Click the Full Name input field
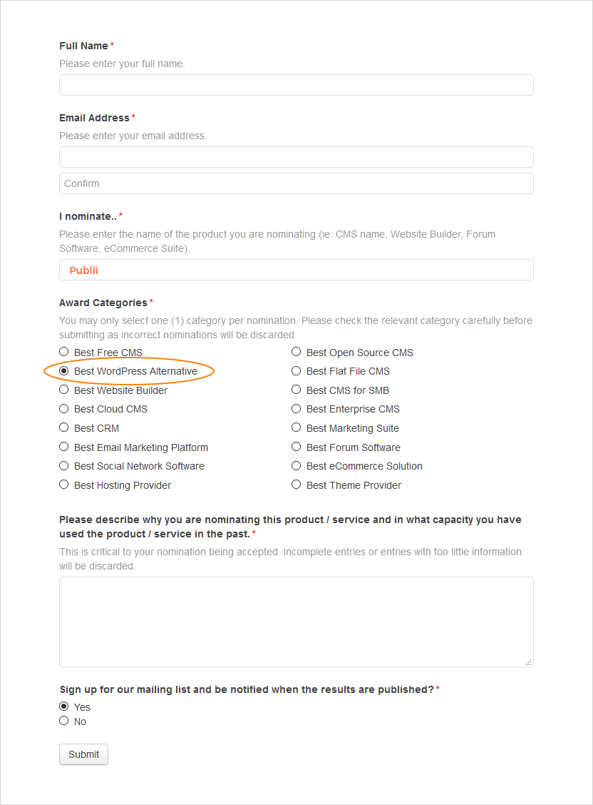 coord(296,84)
